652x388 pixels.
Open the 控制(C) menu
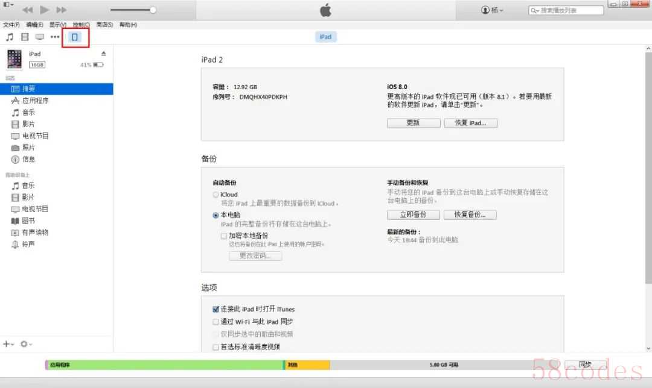tap(81, 25)
